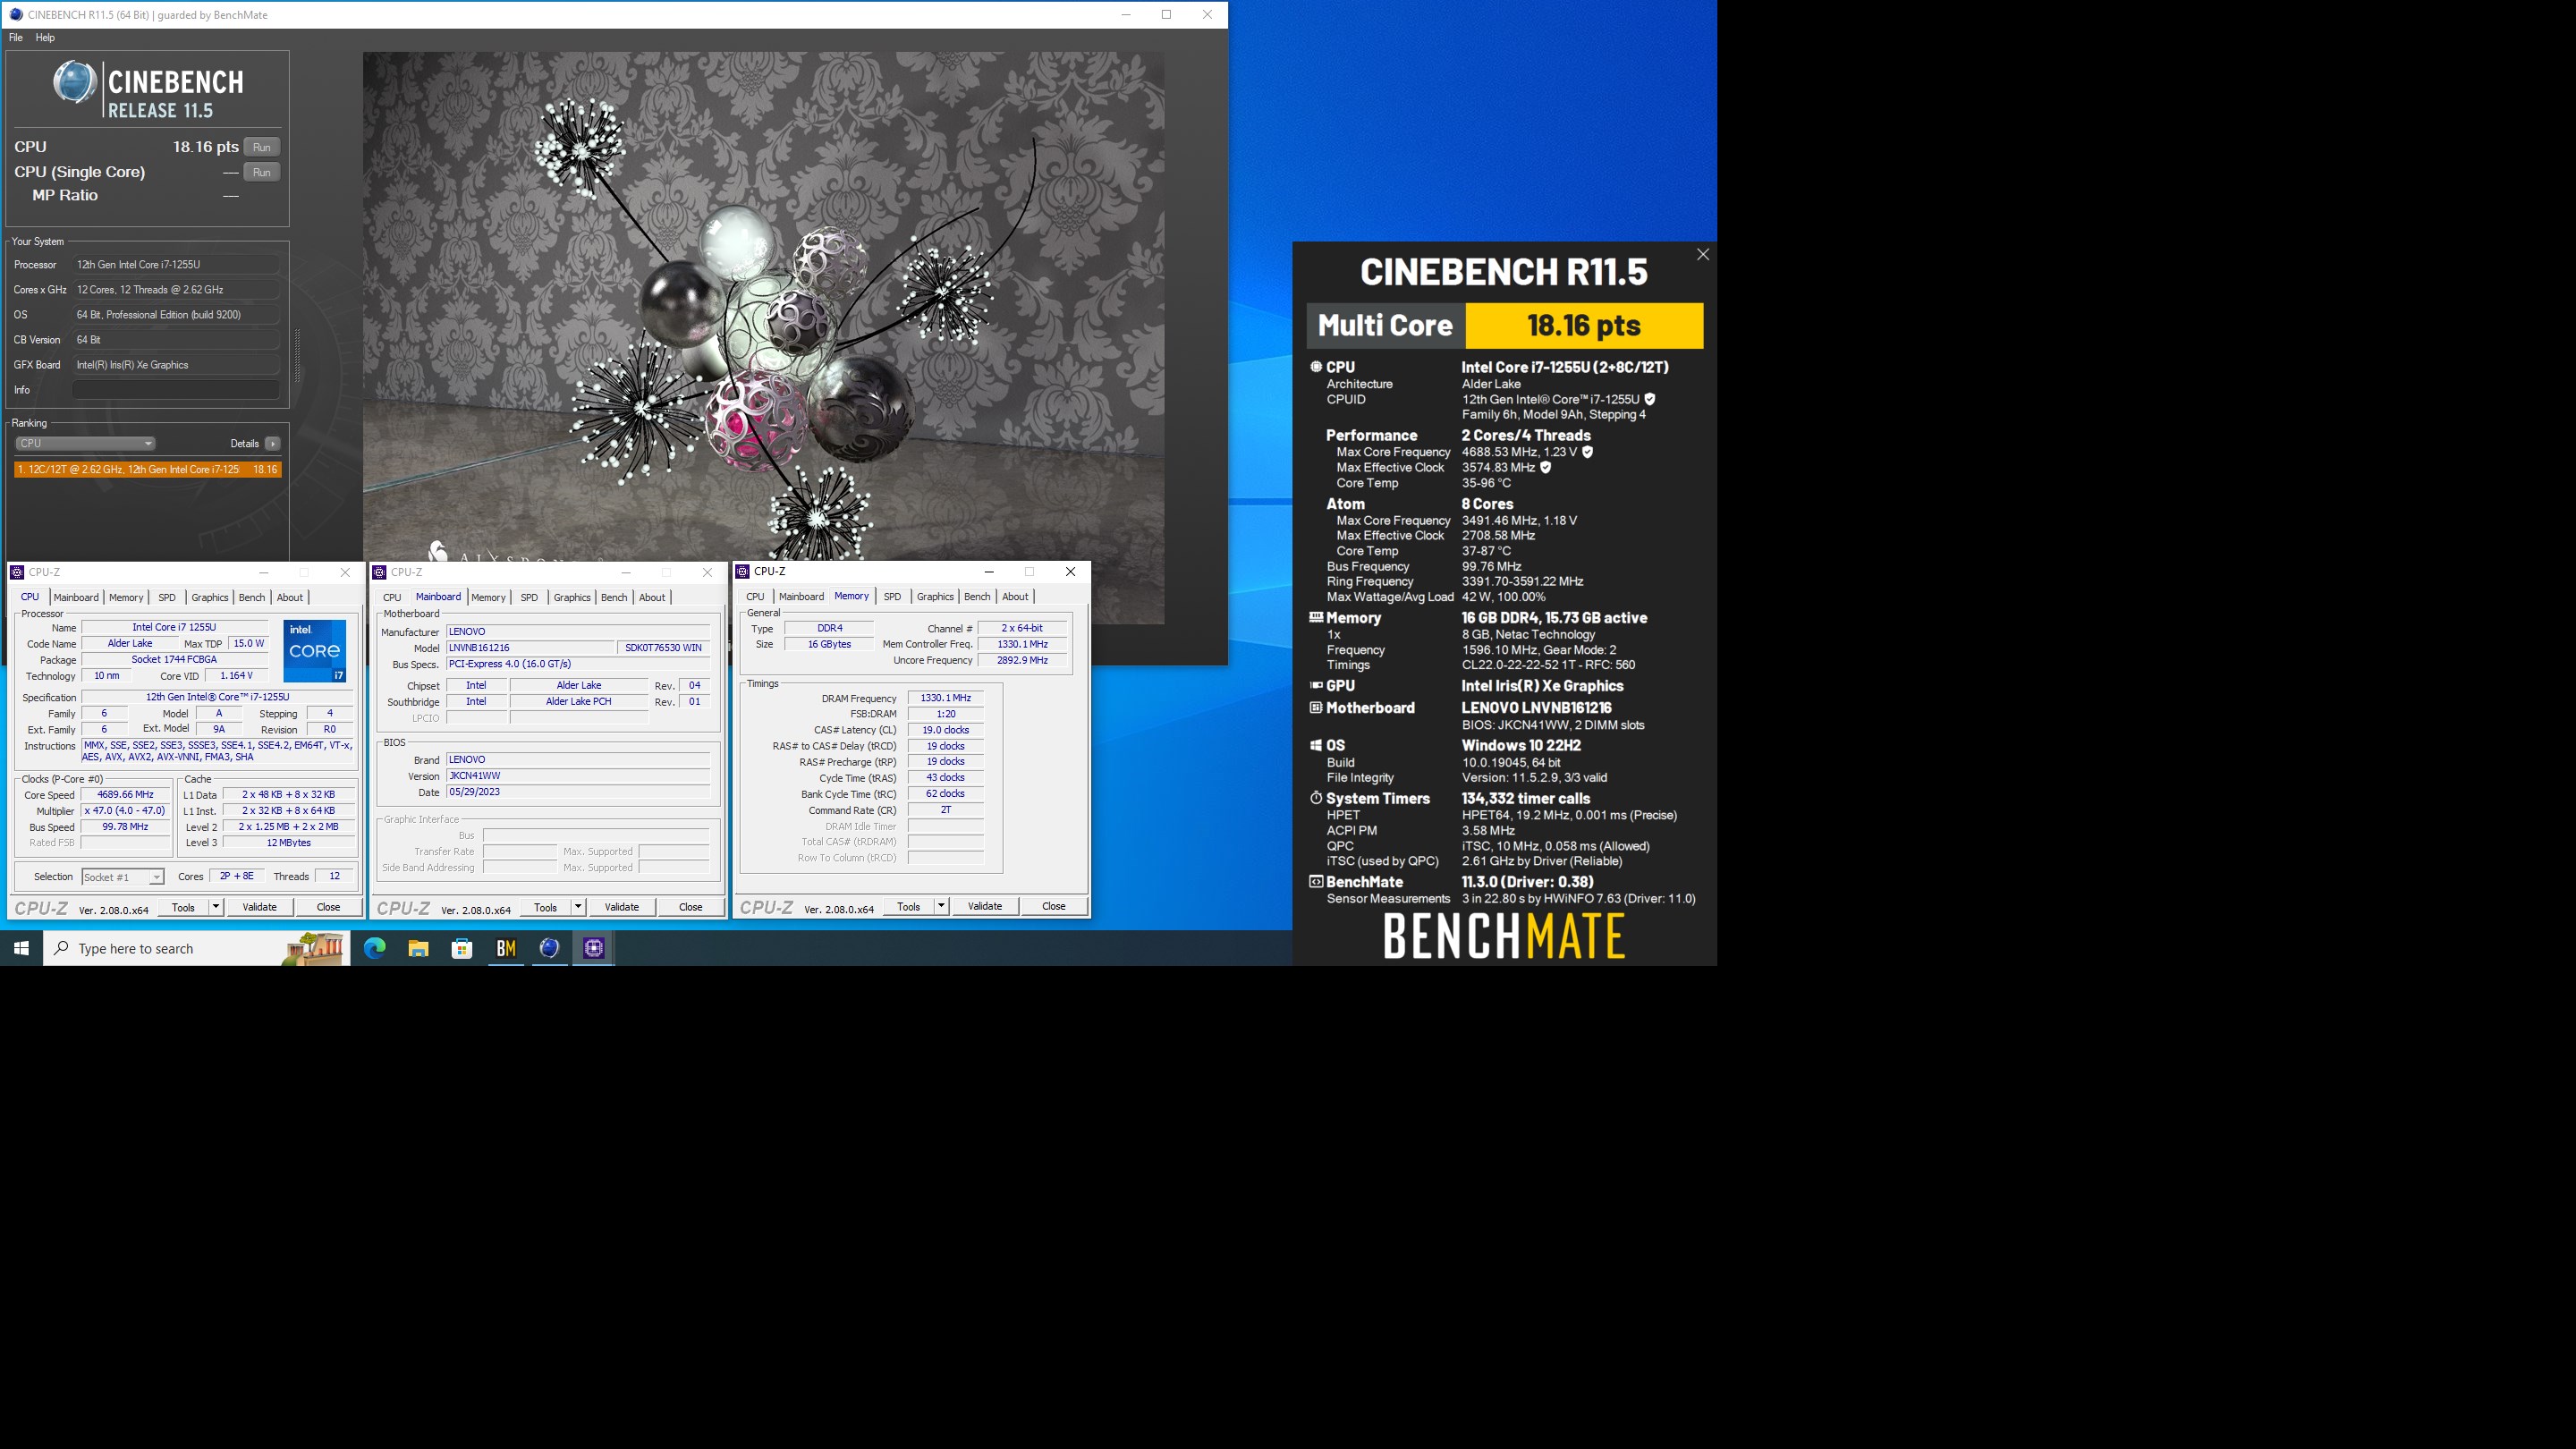Viewport: 2576px width, 1449px height.
Task: Select the top ranking entry 18.16
Action: tap(147, 470)
